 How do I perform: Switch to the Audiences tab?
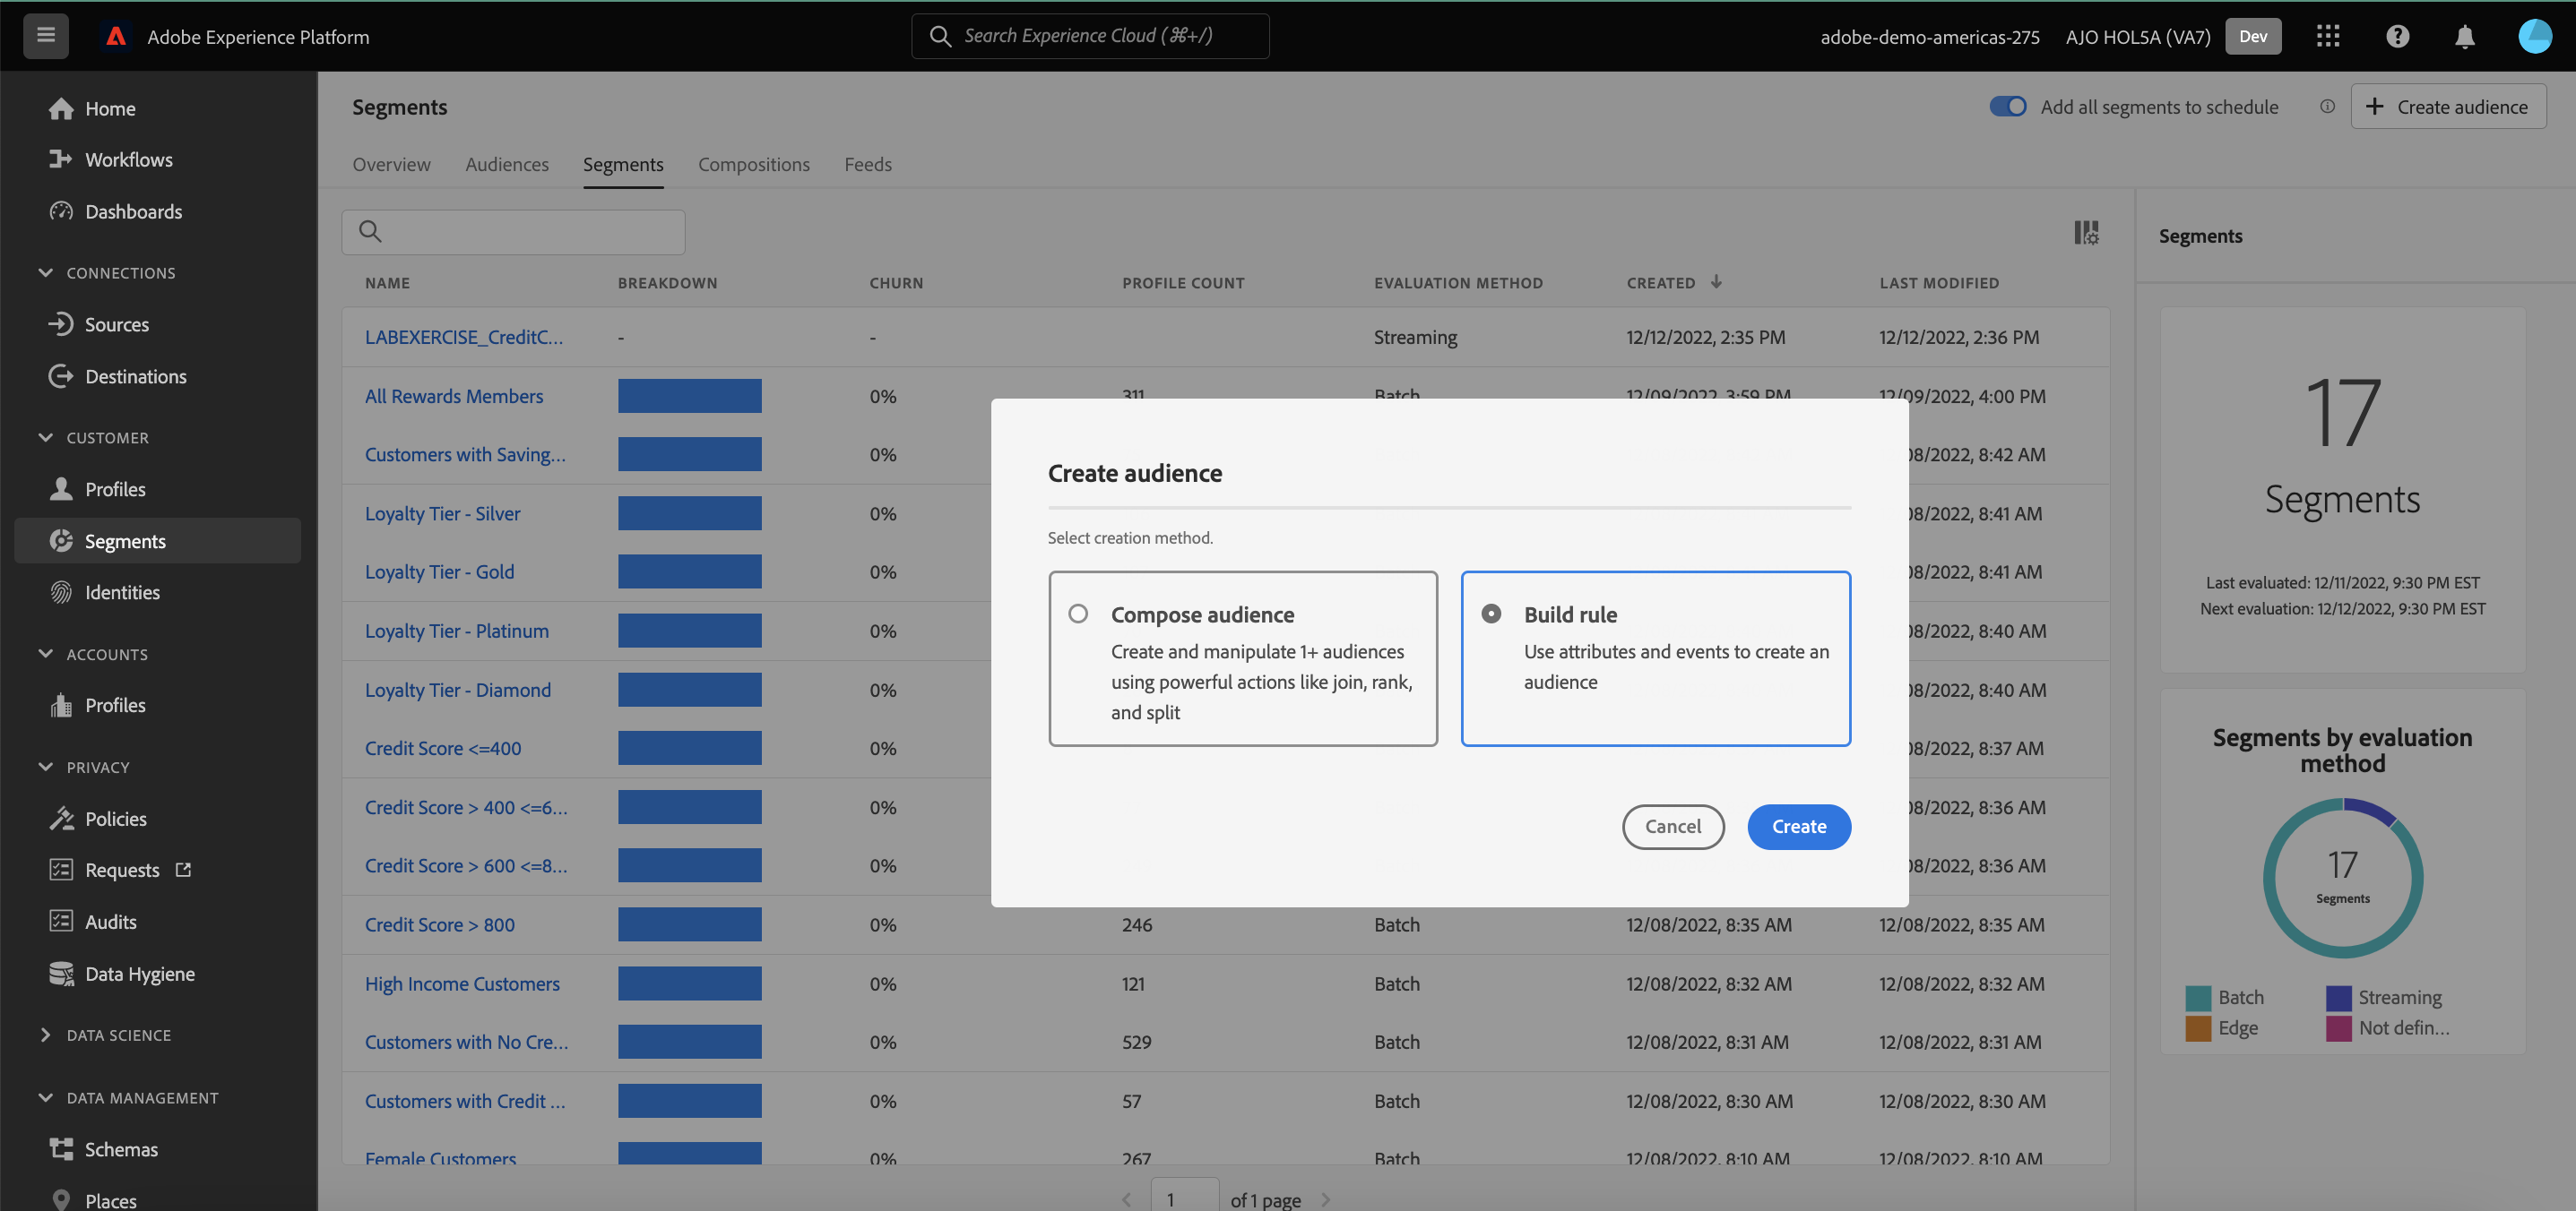coord(506,164)
